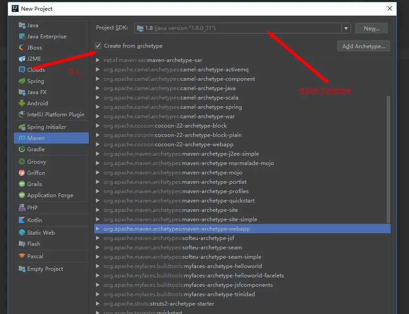
Task: Expand the struts2-archetype-starter node
Action: tap(97, 304)
